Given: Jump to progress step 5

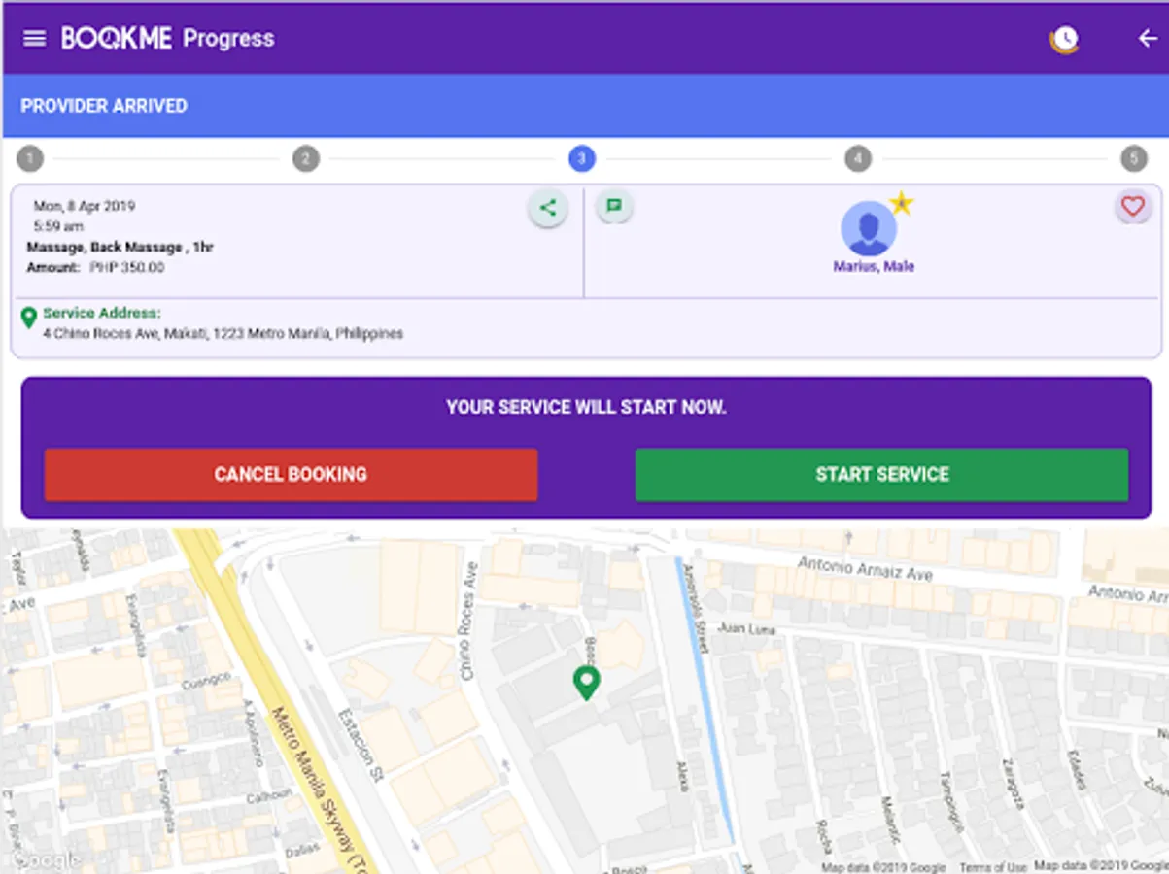Looking at the screenshot, I should (1134, 158).
